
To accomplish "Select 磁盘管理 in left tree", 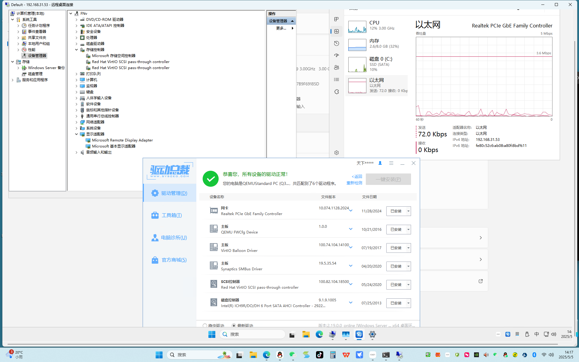I will (32, 74).
